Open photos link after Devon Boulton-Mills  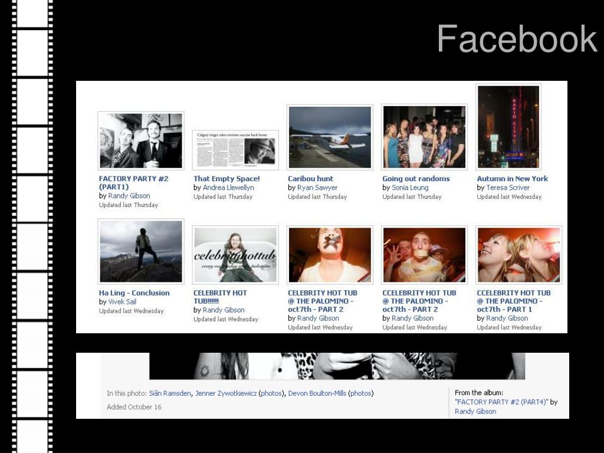point(360,393)
